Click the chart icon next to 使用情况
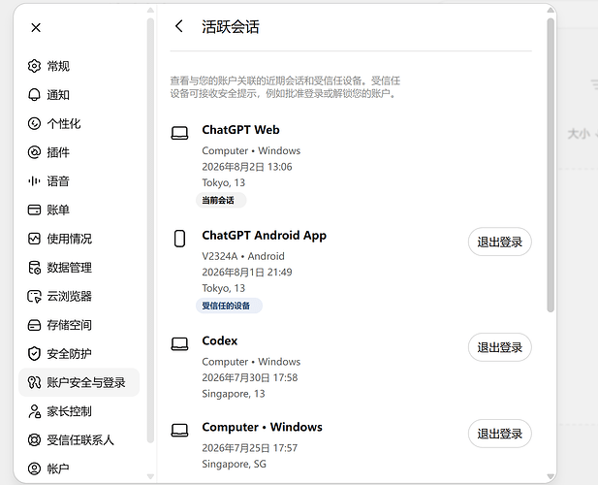The image size is (598, 485). (34, 239)
